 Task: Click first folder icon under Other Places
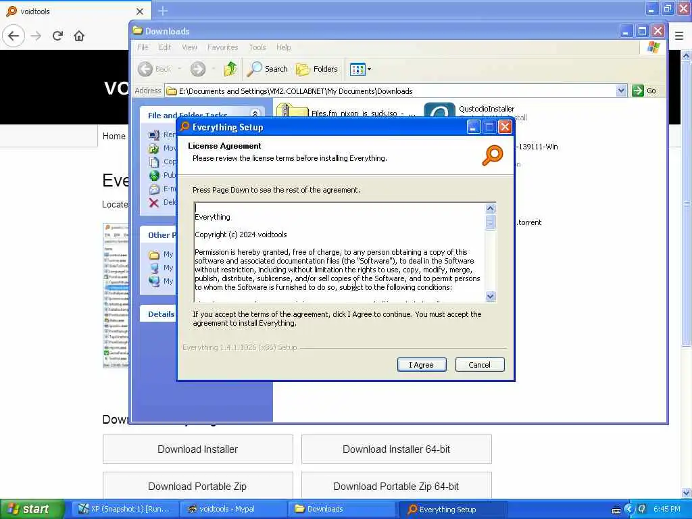154,255
